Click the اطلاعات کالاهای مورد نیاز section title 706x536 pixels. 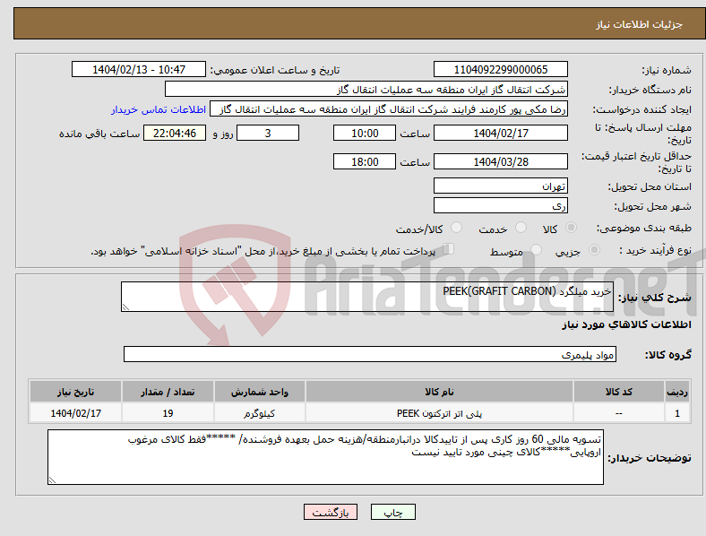[x=626, y=324]
